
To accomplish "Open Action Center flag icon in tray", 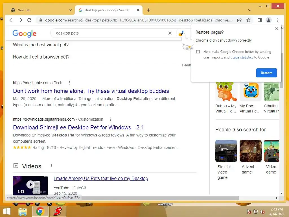I will pos(249,212).
